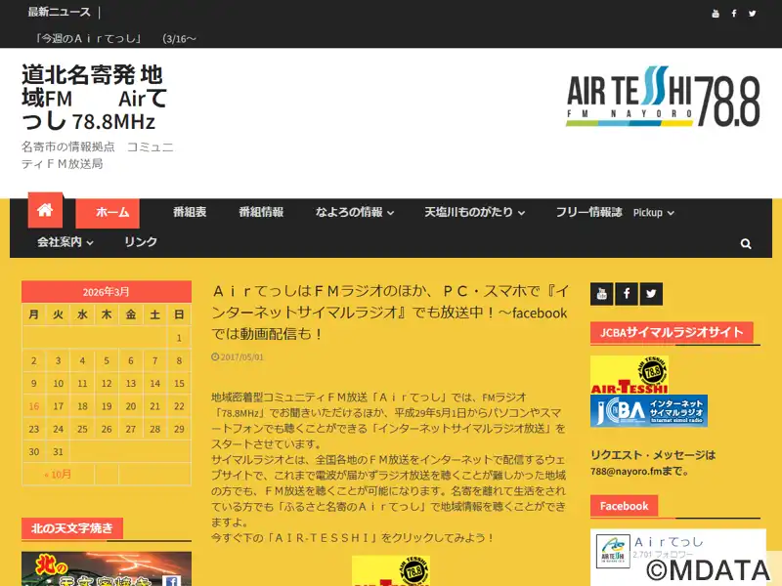Viewport: 782px width, 586px height.
Task: Click calendar date 16
Action: pos(34,406)
